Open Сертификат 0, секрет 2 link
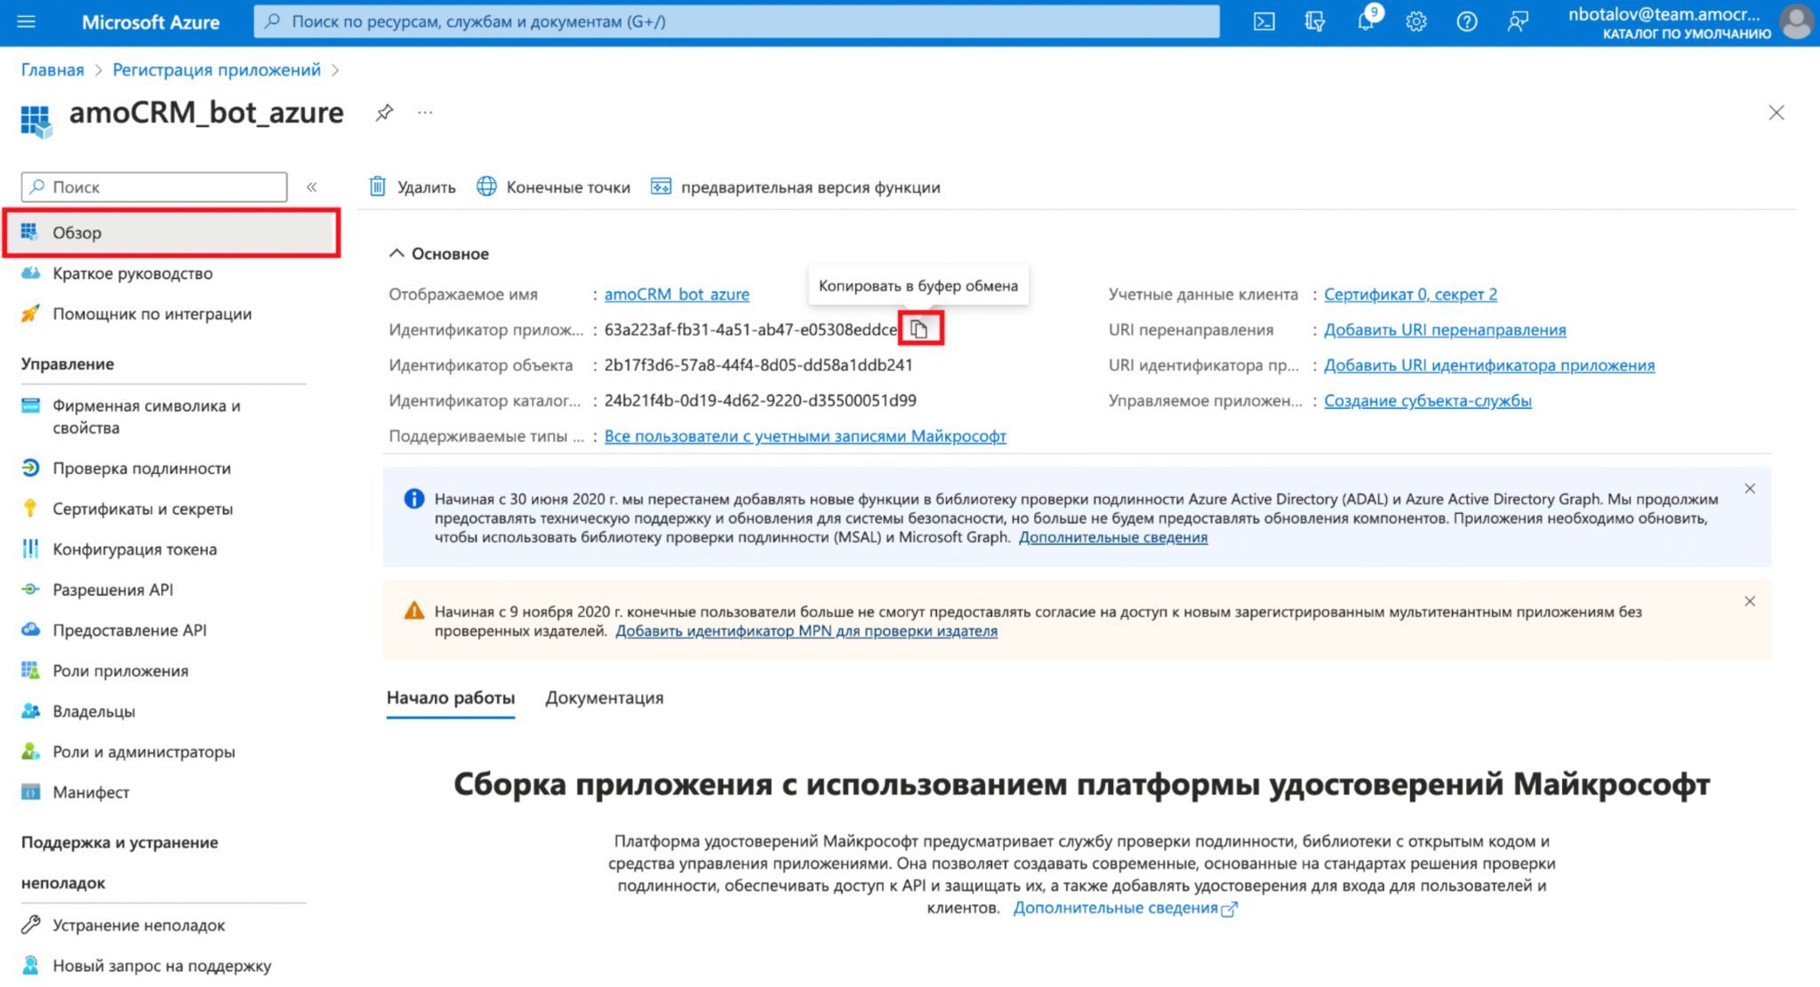 1410,294
